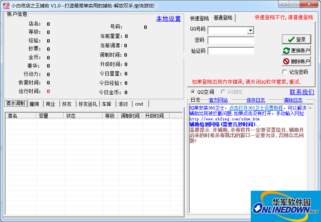Click the 调制时间 column header
Viewport: 321px width, 222px height.
pyautogui.click(x=130, y=116)
